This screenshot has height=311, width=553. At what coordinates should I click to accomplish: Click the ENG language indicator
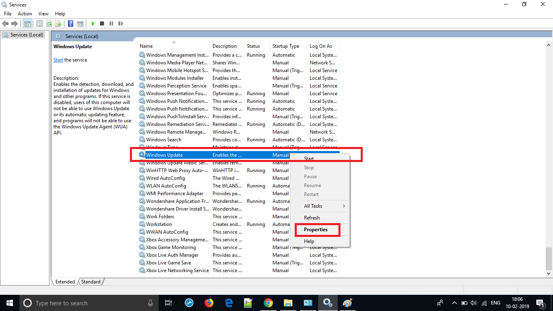(496, 303)
